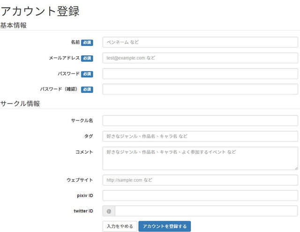Click the コメント label text
This screenshot has width=300, height=232.
(x=84, y=152)
